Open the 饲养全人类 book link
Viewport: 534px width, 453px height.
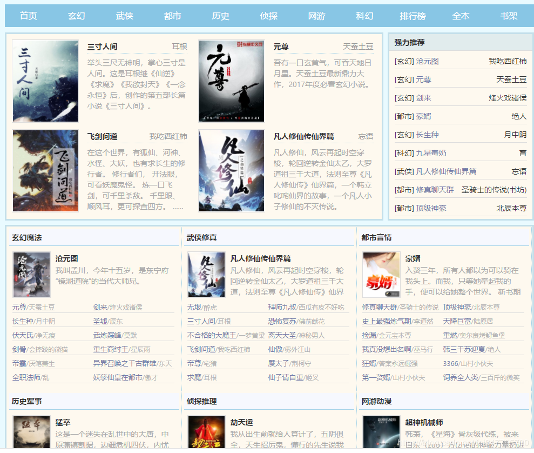(x=461, y=377)
